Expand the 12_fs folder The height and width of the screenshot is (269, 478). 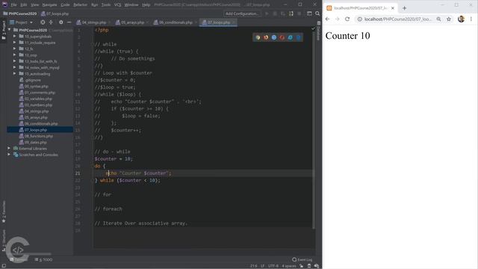(15, 49)
